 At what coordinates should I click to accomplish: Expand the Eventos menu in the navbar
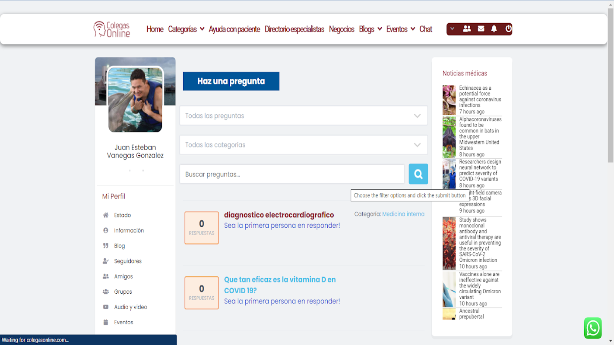point(401,29)
